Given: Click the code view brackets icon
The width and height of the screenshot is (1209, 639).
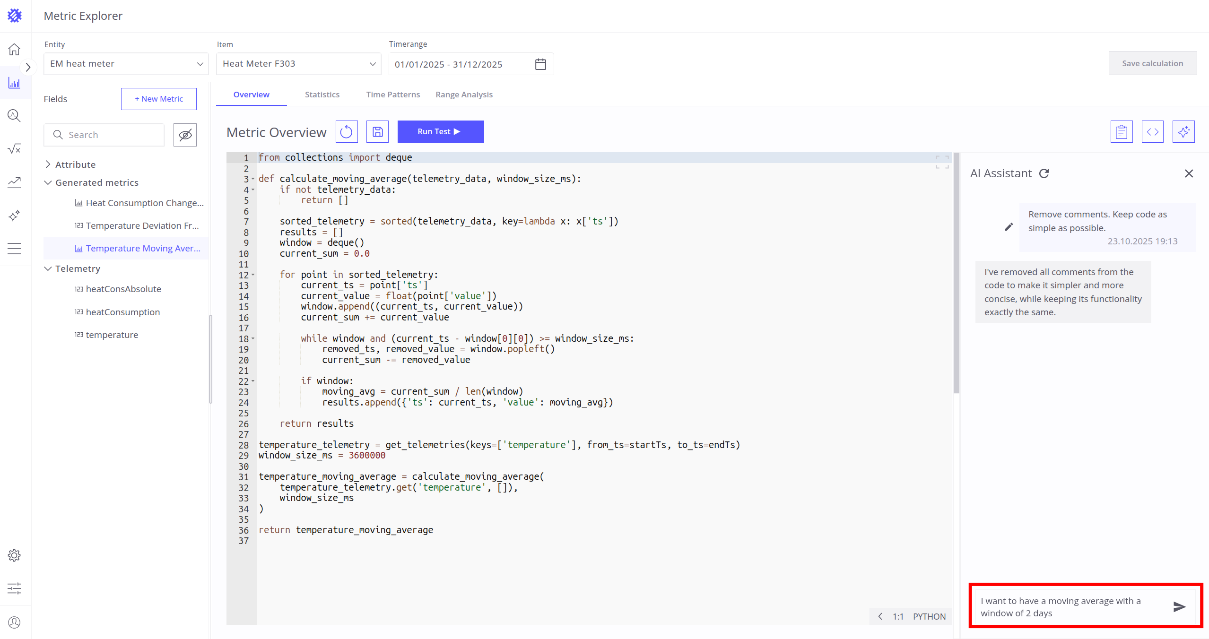Looking at the screenshot, I should (1152, 132).
